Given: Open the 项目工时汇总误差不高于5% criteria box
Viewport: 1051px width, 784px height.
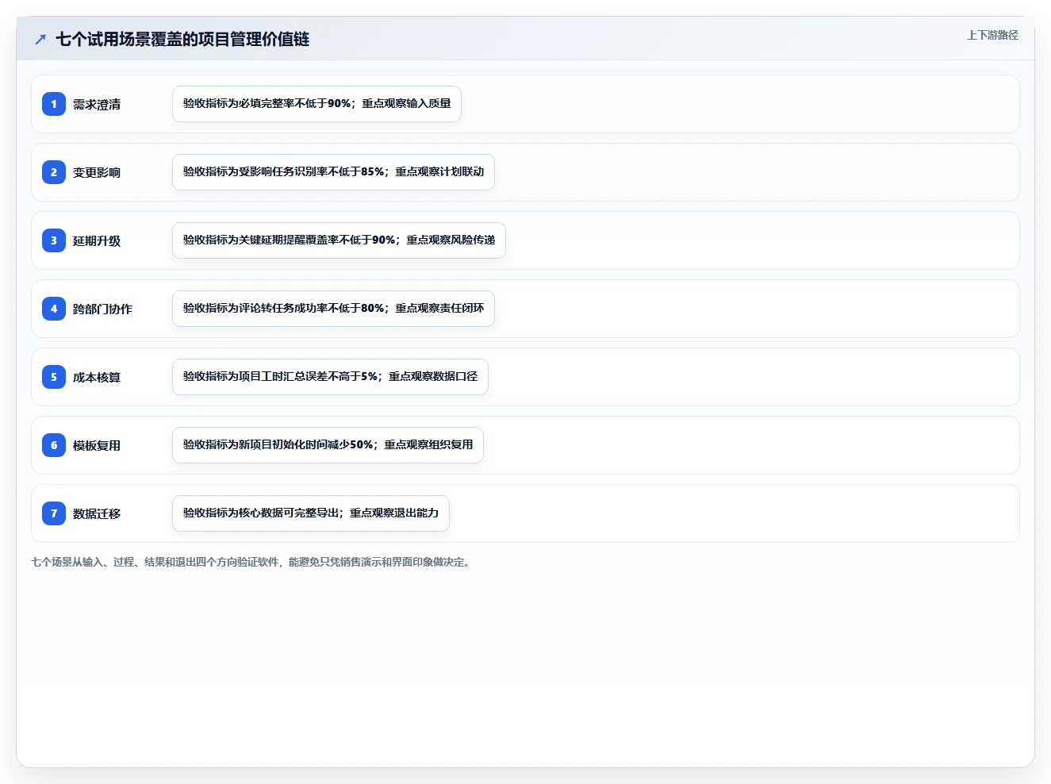Looking at the screenshot, I should click(330, 377).
